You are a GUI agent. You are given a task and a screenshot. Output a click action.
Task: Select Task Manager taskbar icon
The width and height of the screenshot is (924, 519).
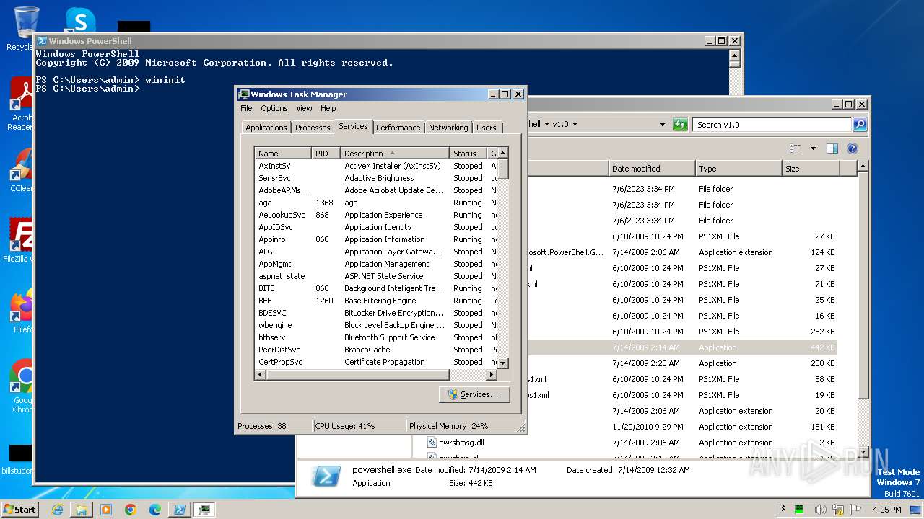coord(204,510)
